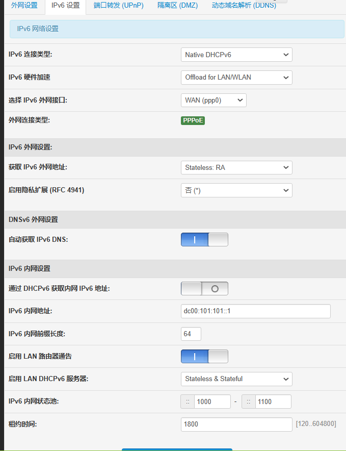Expand the 启用隐私扩展 (RFC 4941) dropdown
346x451 pixels.
tap(236, 190)
